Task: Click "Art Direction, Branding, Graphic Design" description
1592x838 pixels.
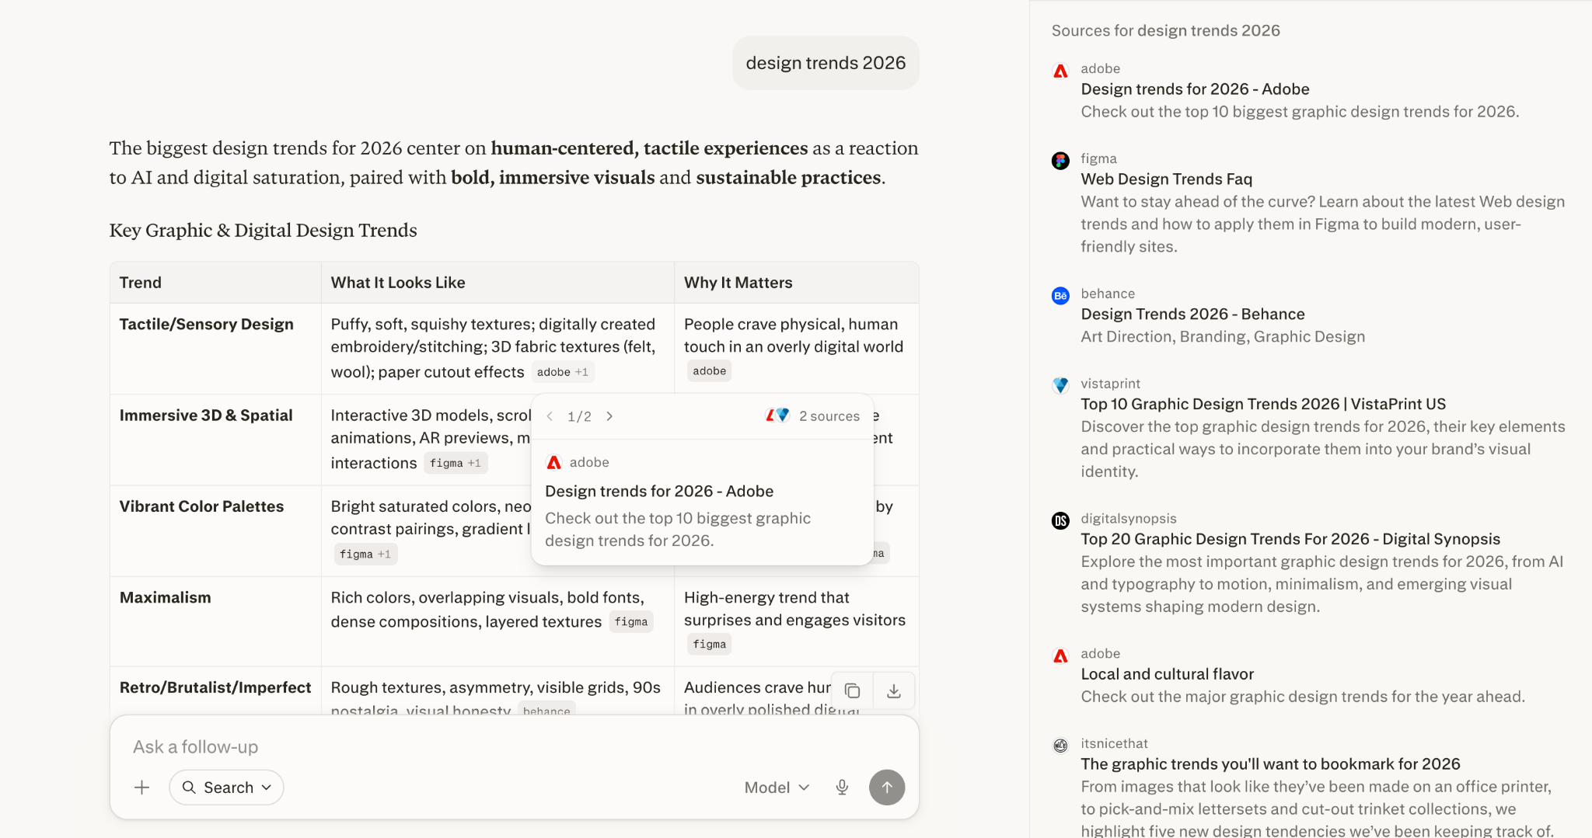Action: point(1223,337)
